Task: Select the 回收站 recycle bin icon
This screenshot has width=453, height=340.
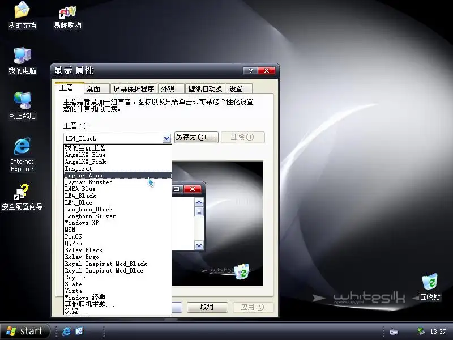Action: tap(430, 287)
